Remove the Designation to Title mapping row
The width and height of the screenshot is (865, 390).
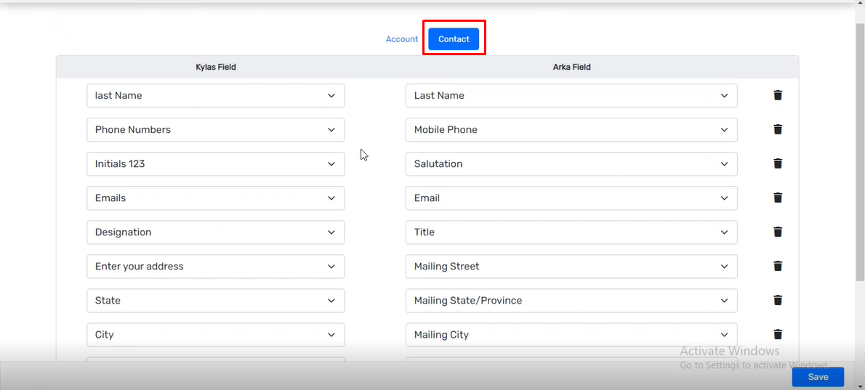point(778,232)
